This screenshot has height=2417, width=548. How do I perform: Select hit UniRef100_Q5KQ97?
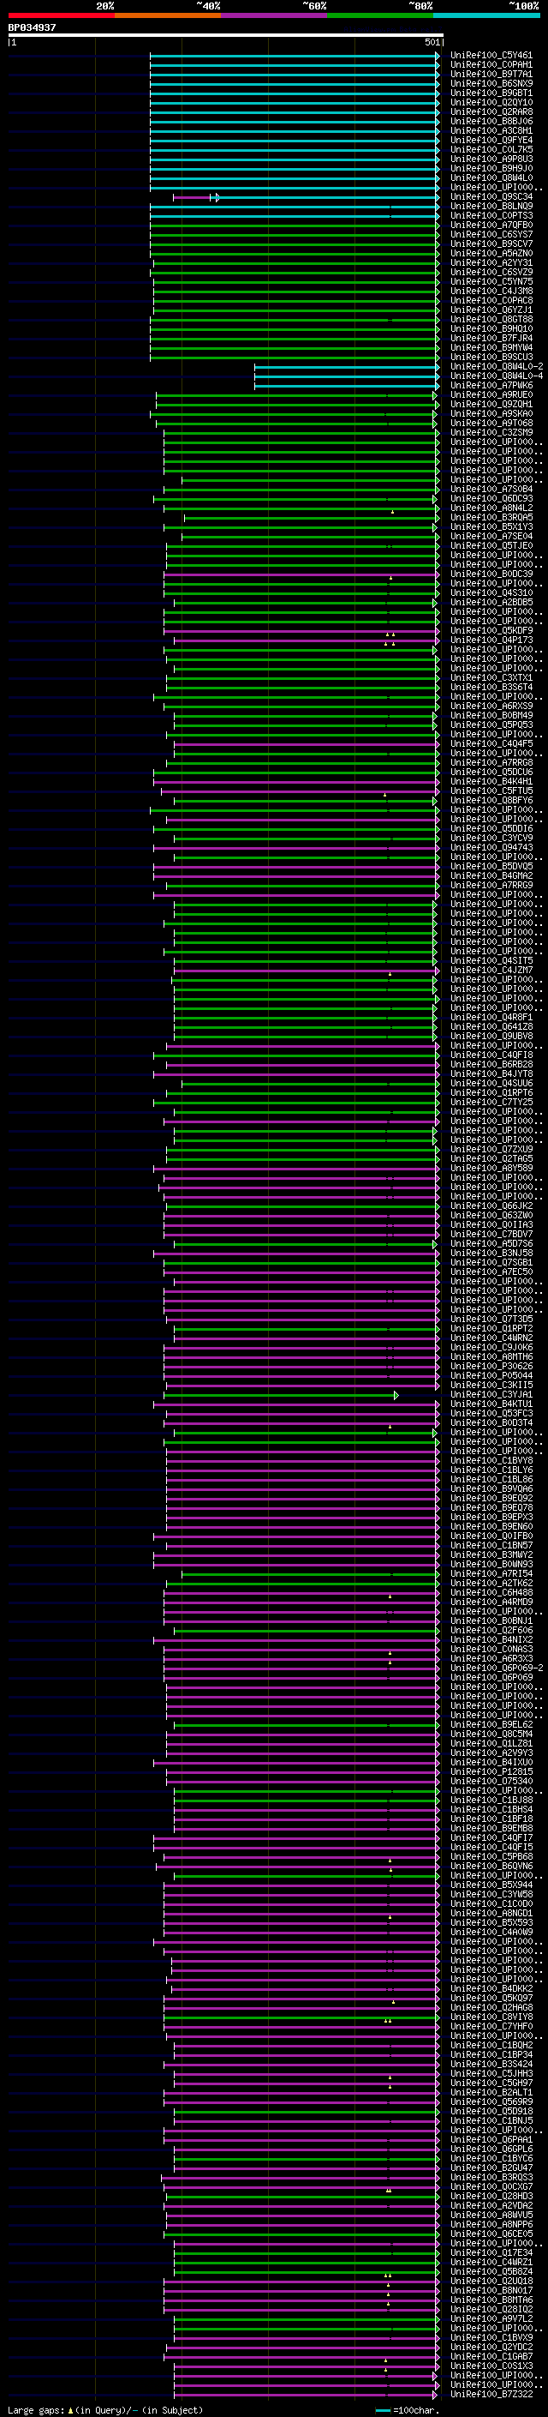click(x=491, y=1999)
